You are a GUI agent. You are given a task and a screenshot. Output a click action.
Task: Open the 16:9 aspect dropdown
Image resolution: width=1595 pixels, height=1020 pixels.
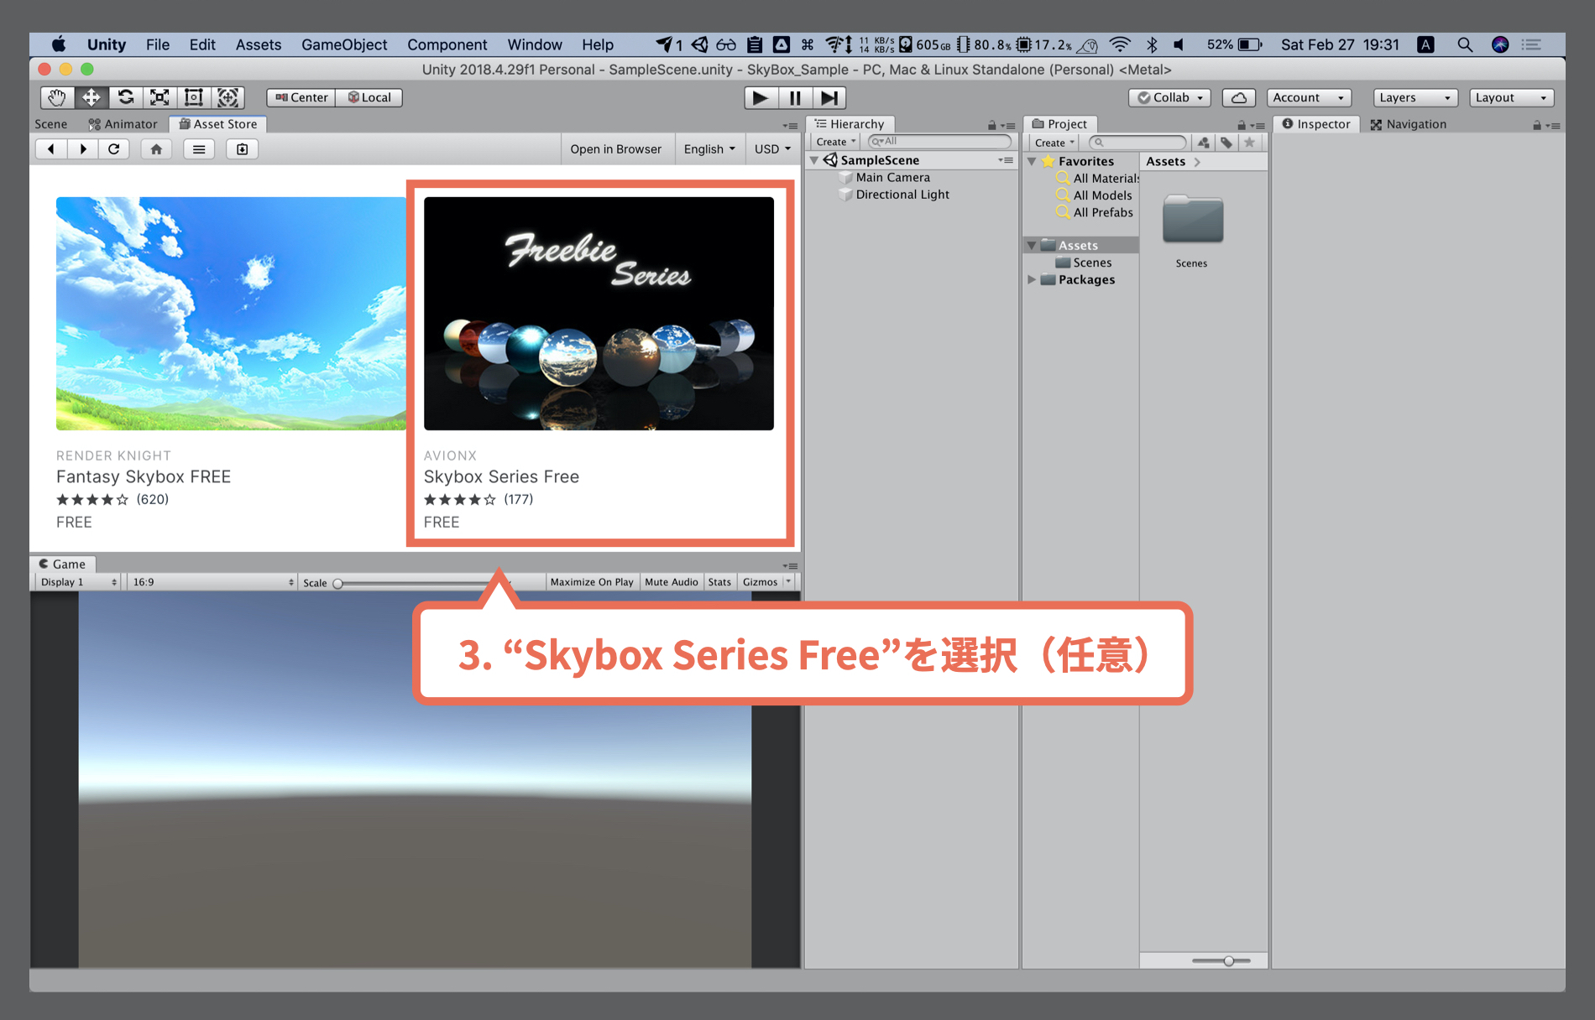click(212, 581)
